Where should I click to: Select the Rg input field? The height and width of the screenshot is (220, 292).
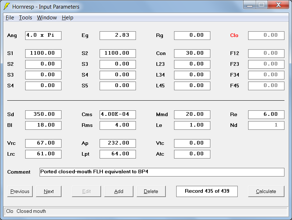click(192, 36)
